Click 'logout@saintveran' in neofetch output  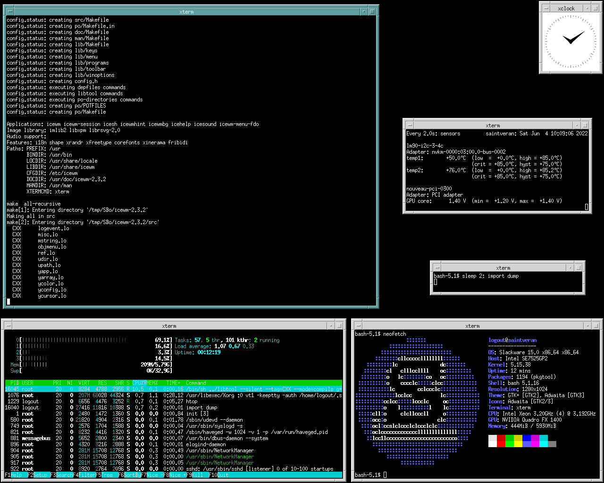coord(512,340)
